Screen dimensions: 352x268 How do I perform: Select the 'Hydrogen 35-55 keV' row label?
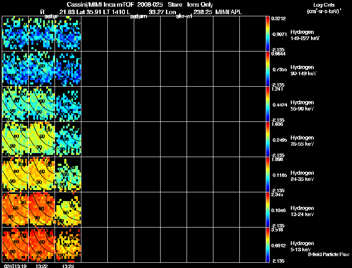302,141
